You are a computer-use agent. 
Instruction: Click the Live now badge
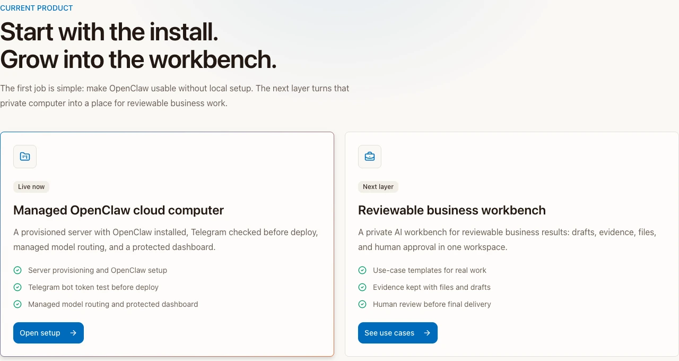click(x=31, y=187)
